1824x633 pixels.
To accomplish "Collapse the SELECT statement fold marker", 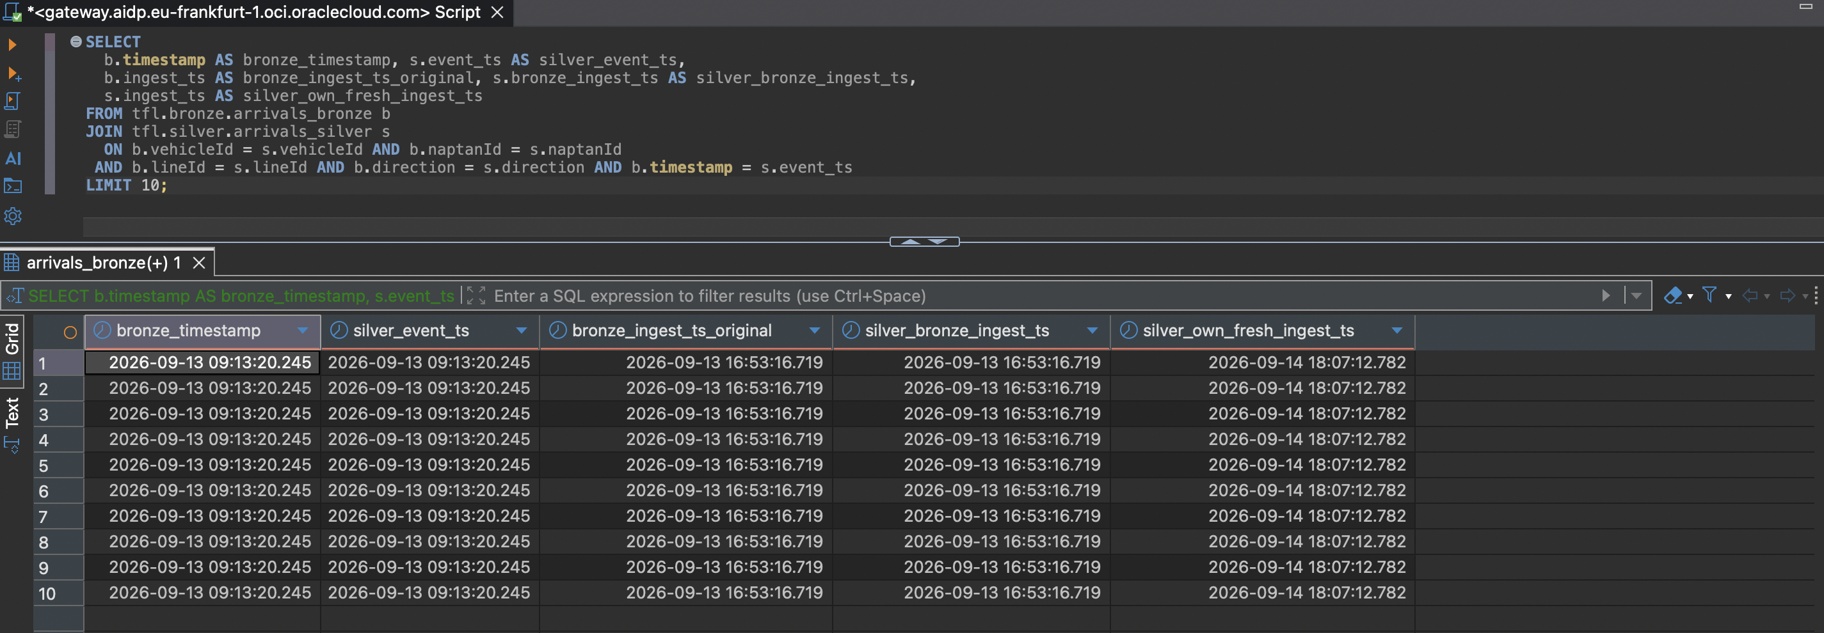I will click(x=76, y=42).
